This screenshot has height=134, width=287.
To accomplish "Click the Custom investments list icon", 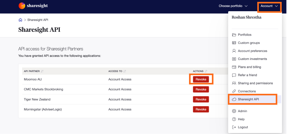I will point(234,59).
